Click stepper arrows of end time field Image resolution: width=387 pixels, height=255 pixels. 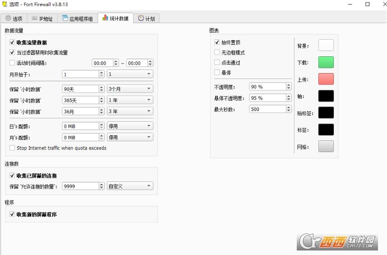pyautogui.click(x=150, y=63)
